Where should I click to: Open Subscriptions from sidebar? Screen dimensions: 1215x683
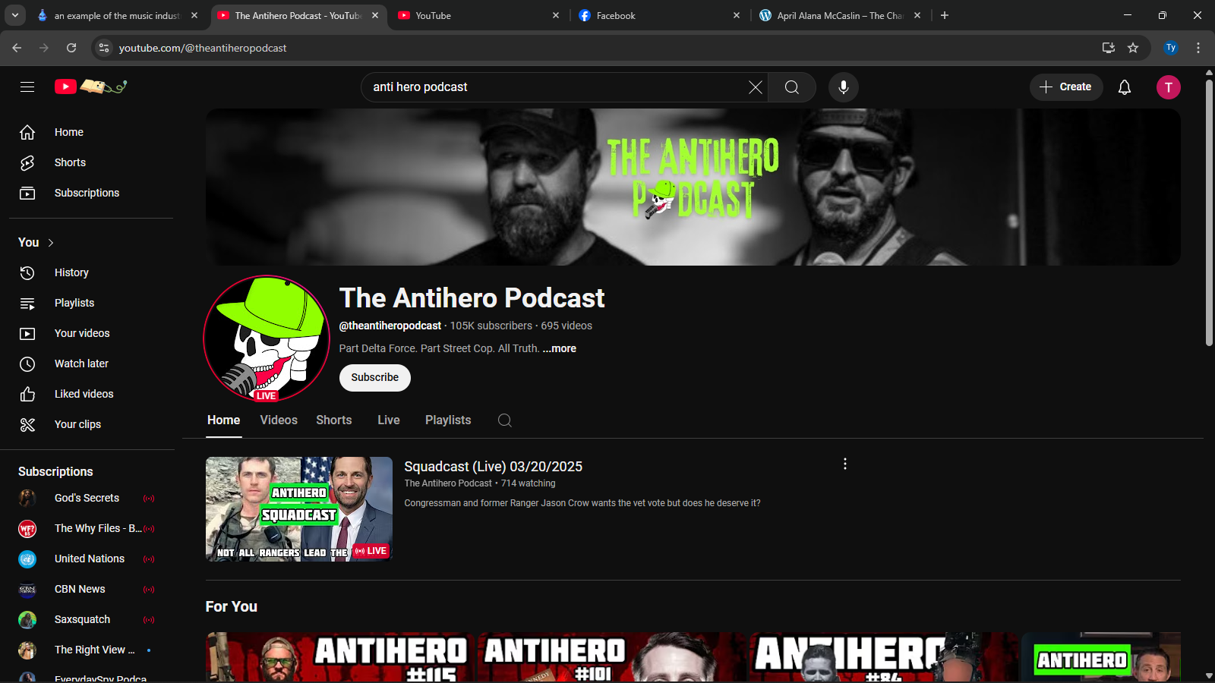91,193
